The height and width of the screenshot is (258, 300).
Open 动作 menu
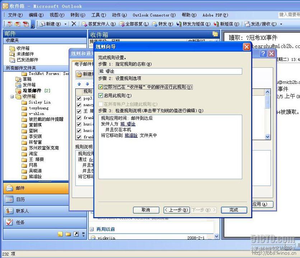point(119,15)
